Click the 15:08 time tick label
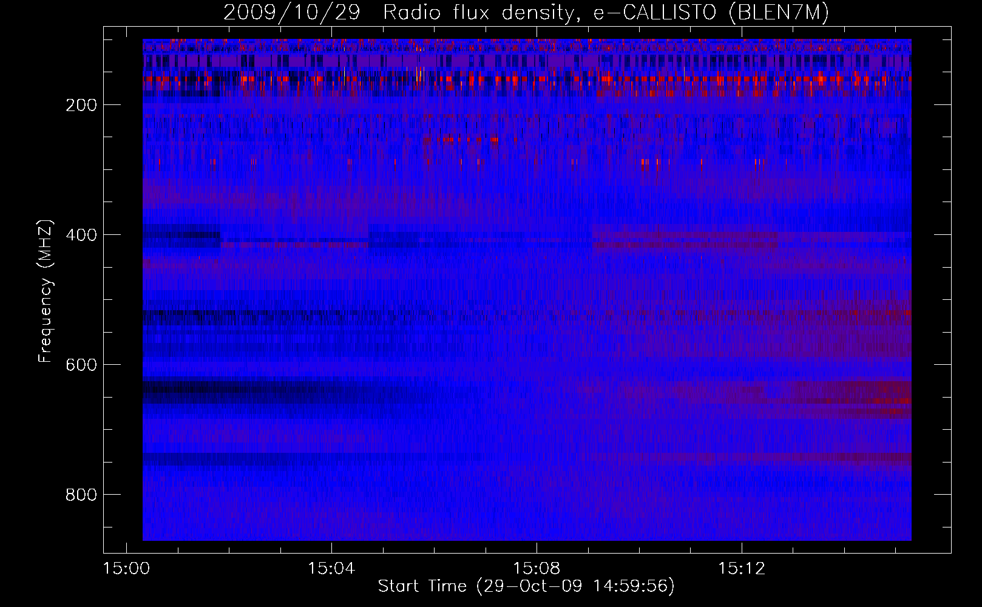The image size is (982, 607). [x=537, y=569]
